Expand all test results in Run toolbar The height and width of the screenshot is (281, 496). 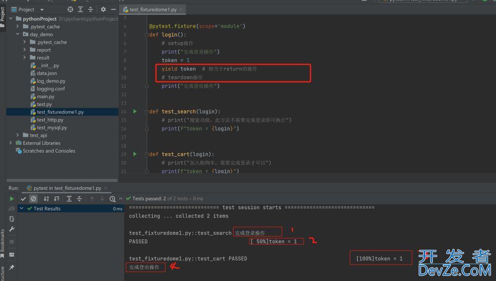(69, 199)
